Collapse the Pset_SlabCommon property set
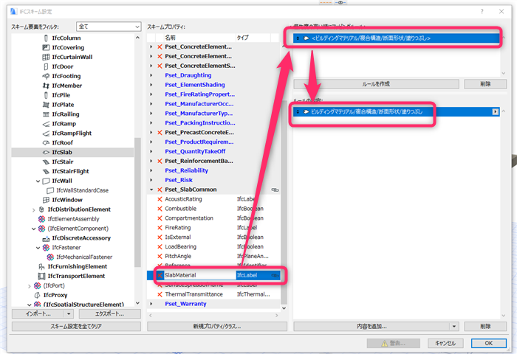517x354 pixels. tap(151, 190)
